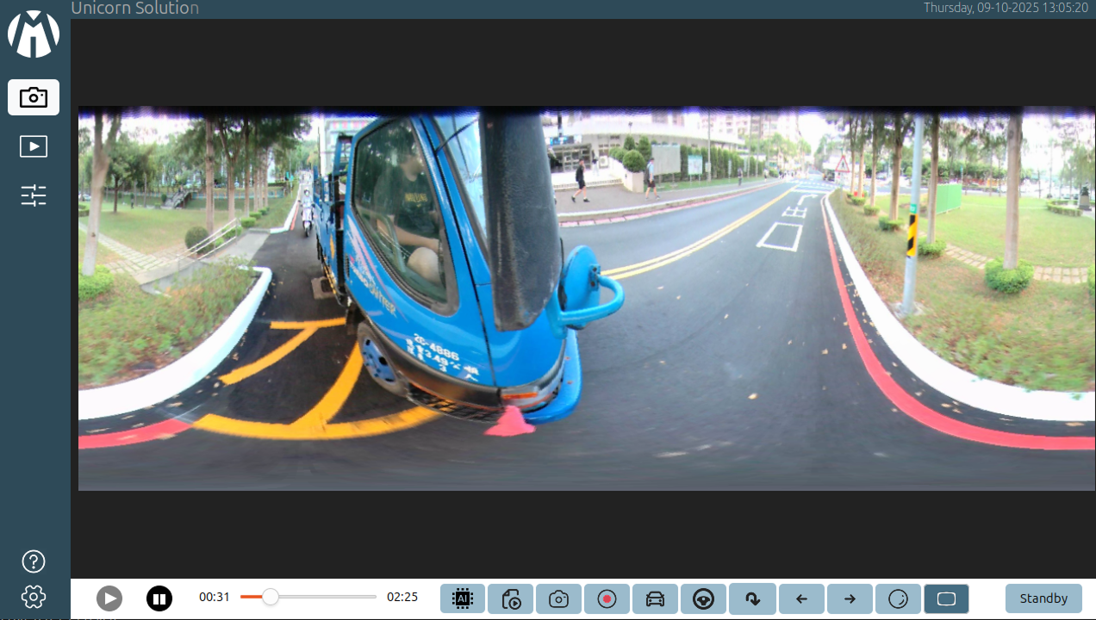The height and width of the screenshot is (620, 1096).
Task: Open settings gear in sidebar
Action: point(34,596)
